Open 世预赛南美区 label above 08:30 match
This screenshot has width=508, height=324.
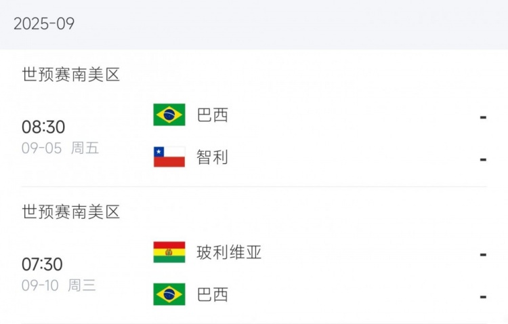pos(71,75)
